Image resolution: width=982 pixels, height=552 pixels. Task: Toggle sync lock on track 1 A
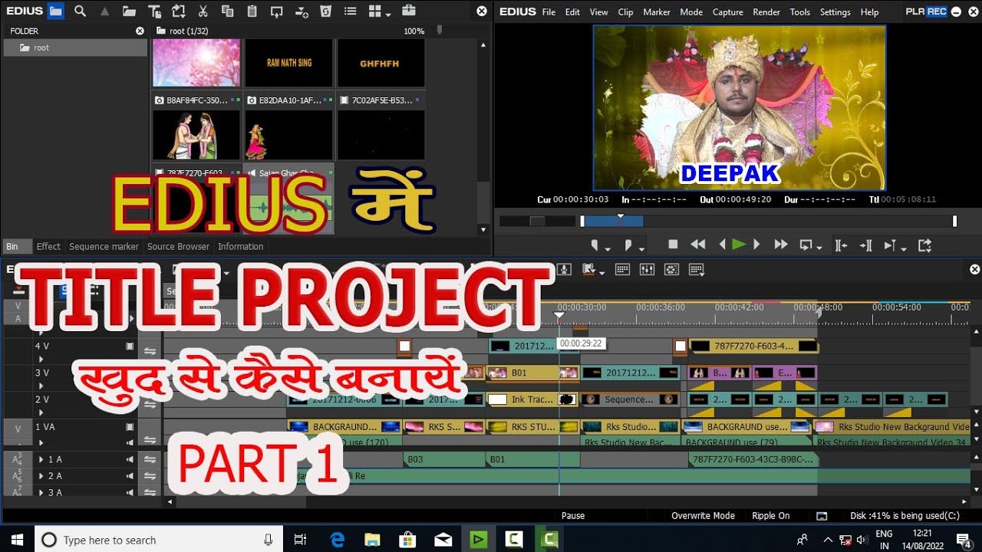pyautogui.click(x=150, y=459)
